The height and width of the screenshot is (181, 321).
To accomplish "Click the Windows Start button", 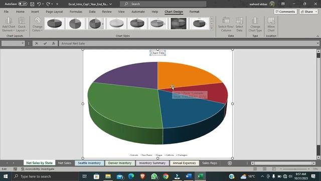I will click(6, 176).
